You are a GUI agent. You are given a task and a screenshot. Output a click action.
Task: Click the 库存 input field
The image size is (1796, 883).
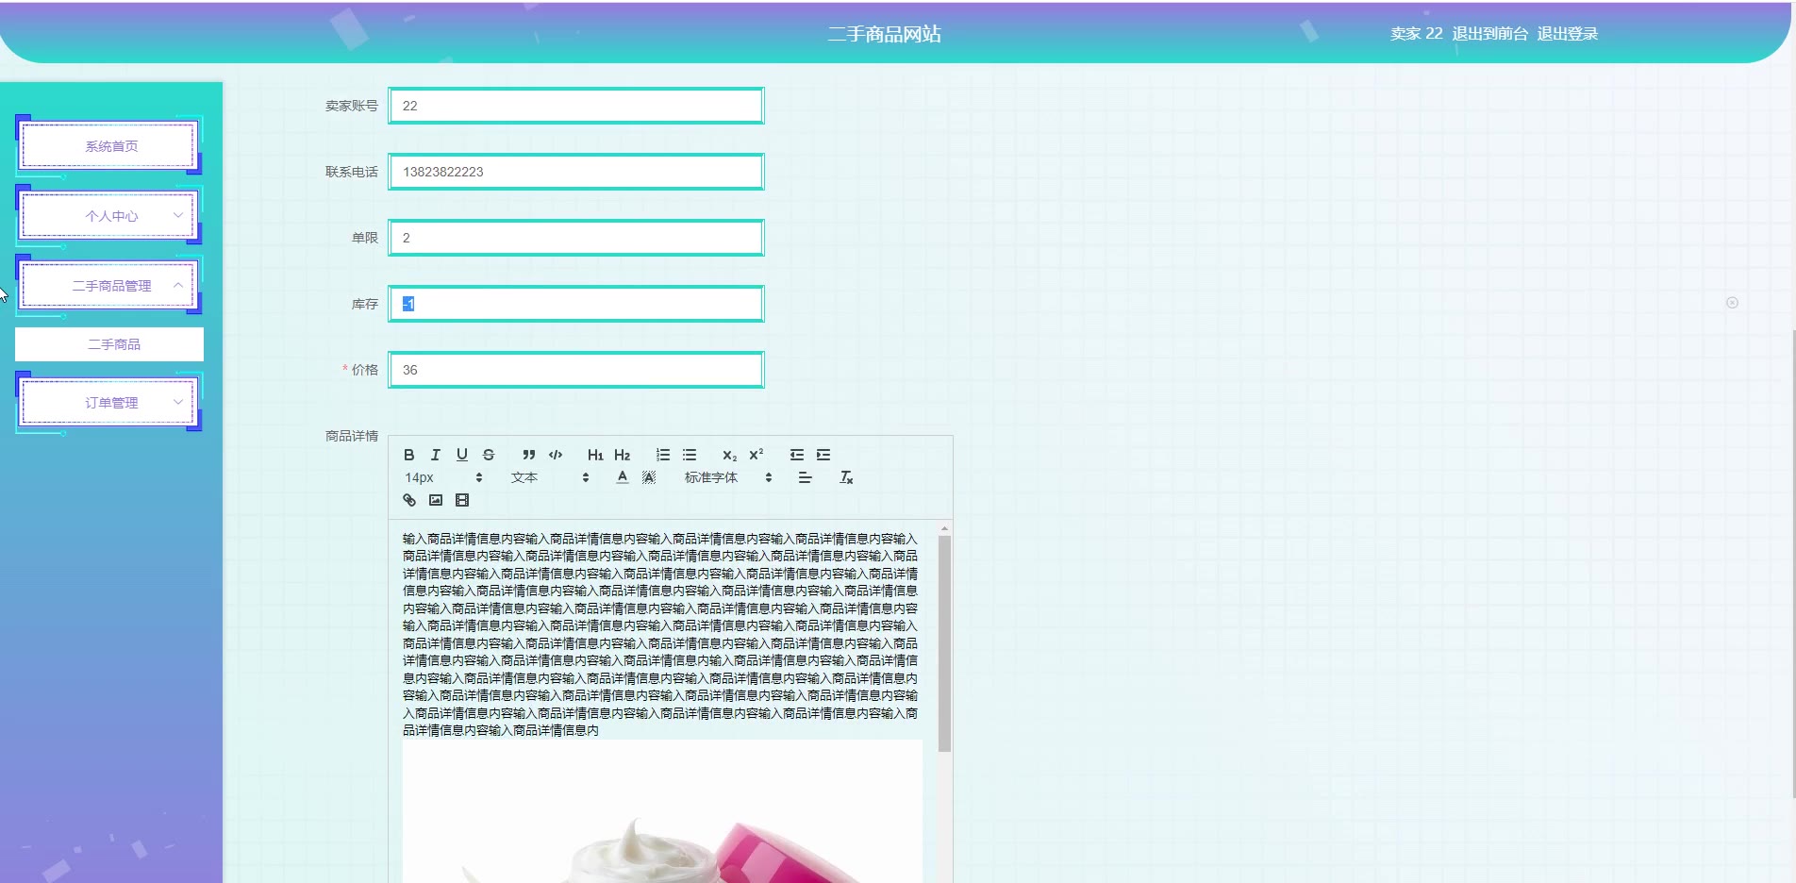[x=576, y=304]
